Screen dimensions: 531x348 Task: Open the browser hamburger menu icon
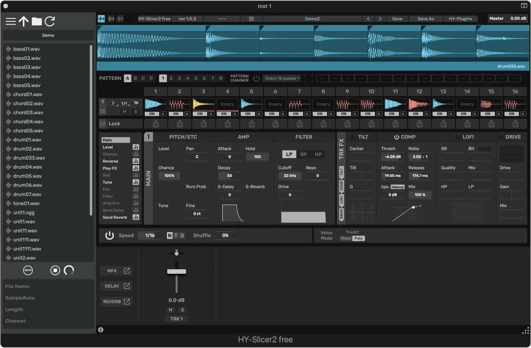[11, 21]
